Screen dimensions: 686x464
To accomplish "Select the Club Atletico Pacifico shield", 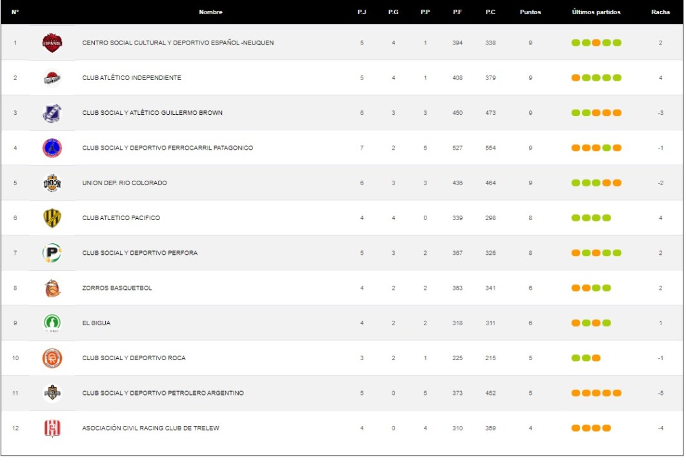I will pyautogui.click(x=52, y=218).
